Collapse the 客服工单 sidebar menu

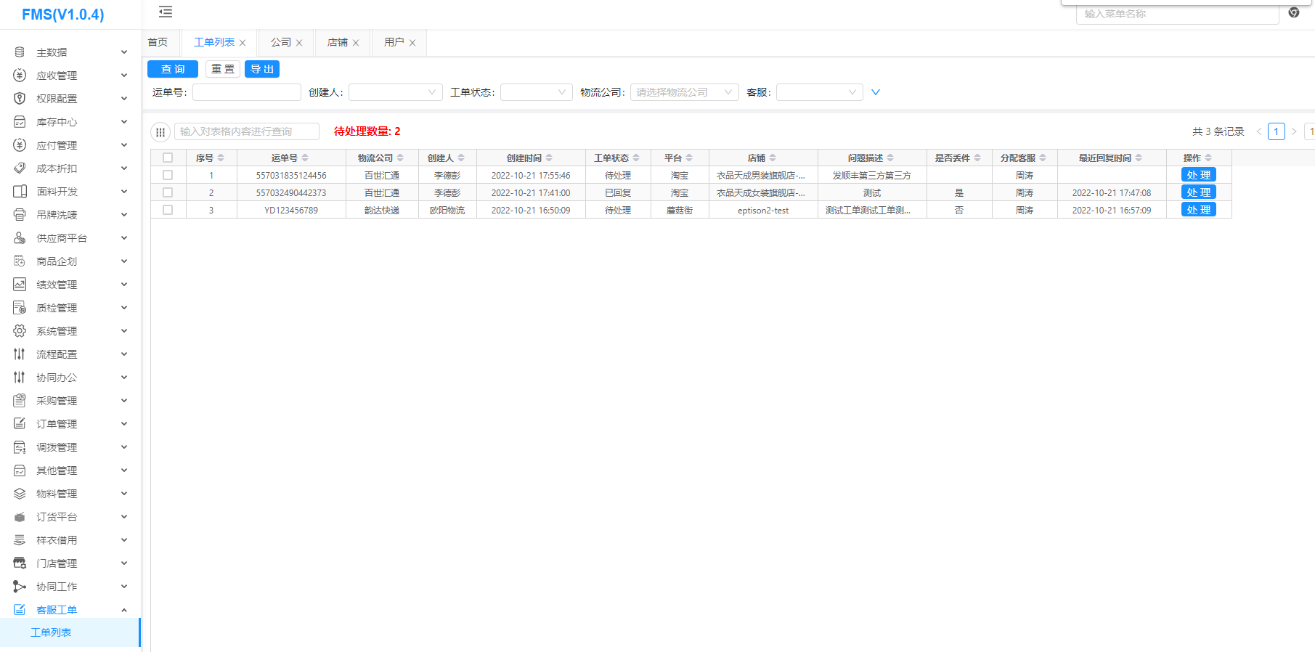tap(124, 610)
